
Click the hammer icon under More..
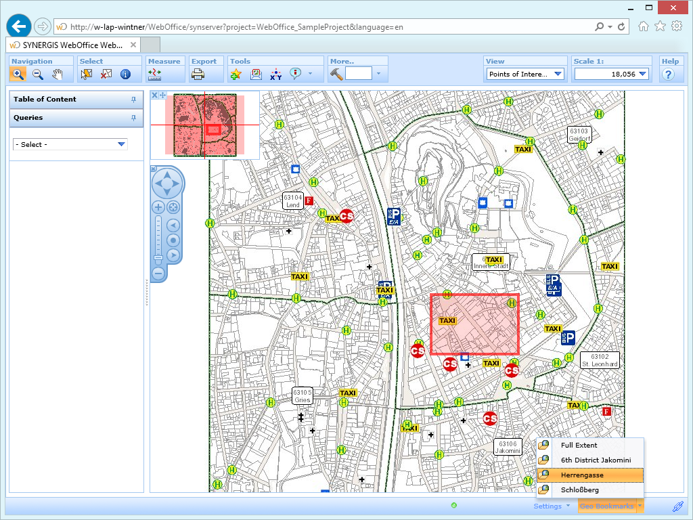[x=337, y=74]
